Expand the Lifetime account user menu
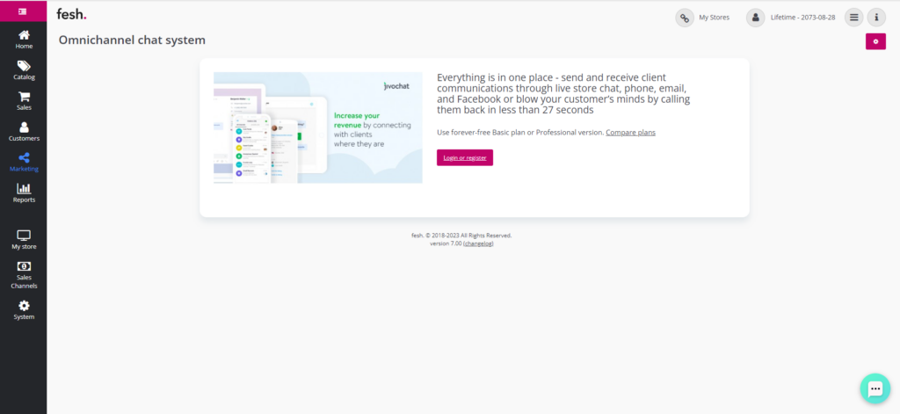900x414 pixels. point(756,18)
